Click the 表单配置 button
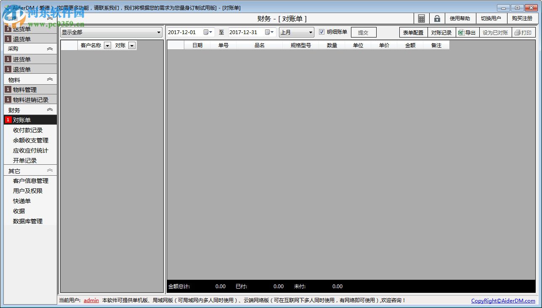542x308 pixels. click(x=413, y=32)
